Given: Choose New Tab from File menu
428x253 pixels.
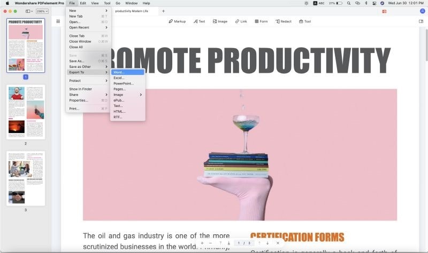Looking at the screenshot, I should coord(88,17).
